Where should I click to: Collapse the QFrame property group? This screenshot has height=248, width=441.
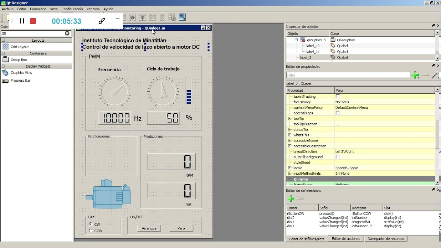(290, 179)
